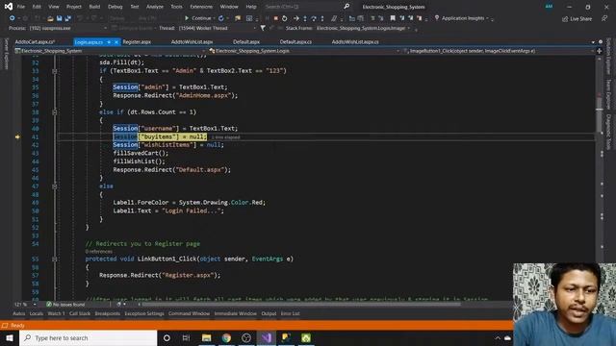Viewport: 616px width, 346px height.
Task: Open the Breakpoints tab
Action: pos(107,313)
